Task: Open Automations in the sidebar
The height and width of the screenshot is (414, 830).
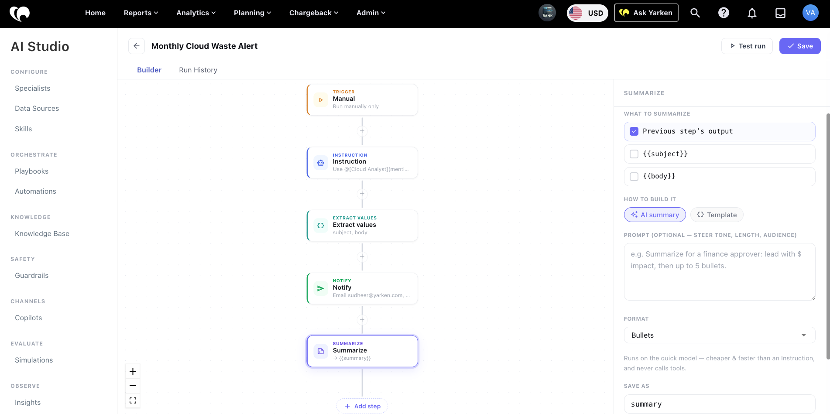Action: tap(36, 191)
